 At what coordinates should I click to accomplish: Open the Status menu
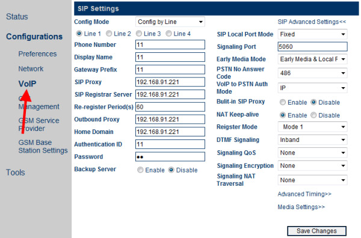click(17, 17)
